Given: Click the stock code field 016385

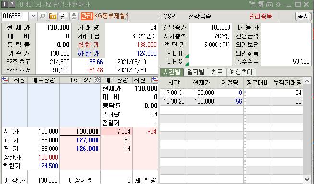Looking at the screenshot, I should (15, 16).
